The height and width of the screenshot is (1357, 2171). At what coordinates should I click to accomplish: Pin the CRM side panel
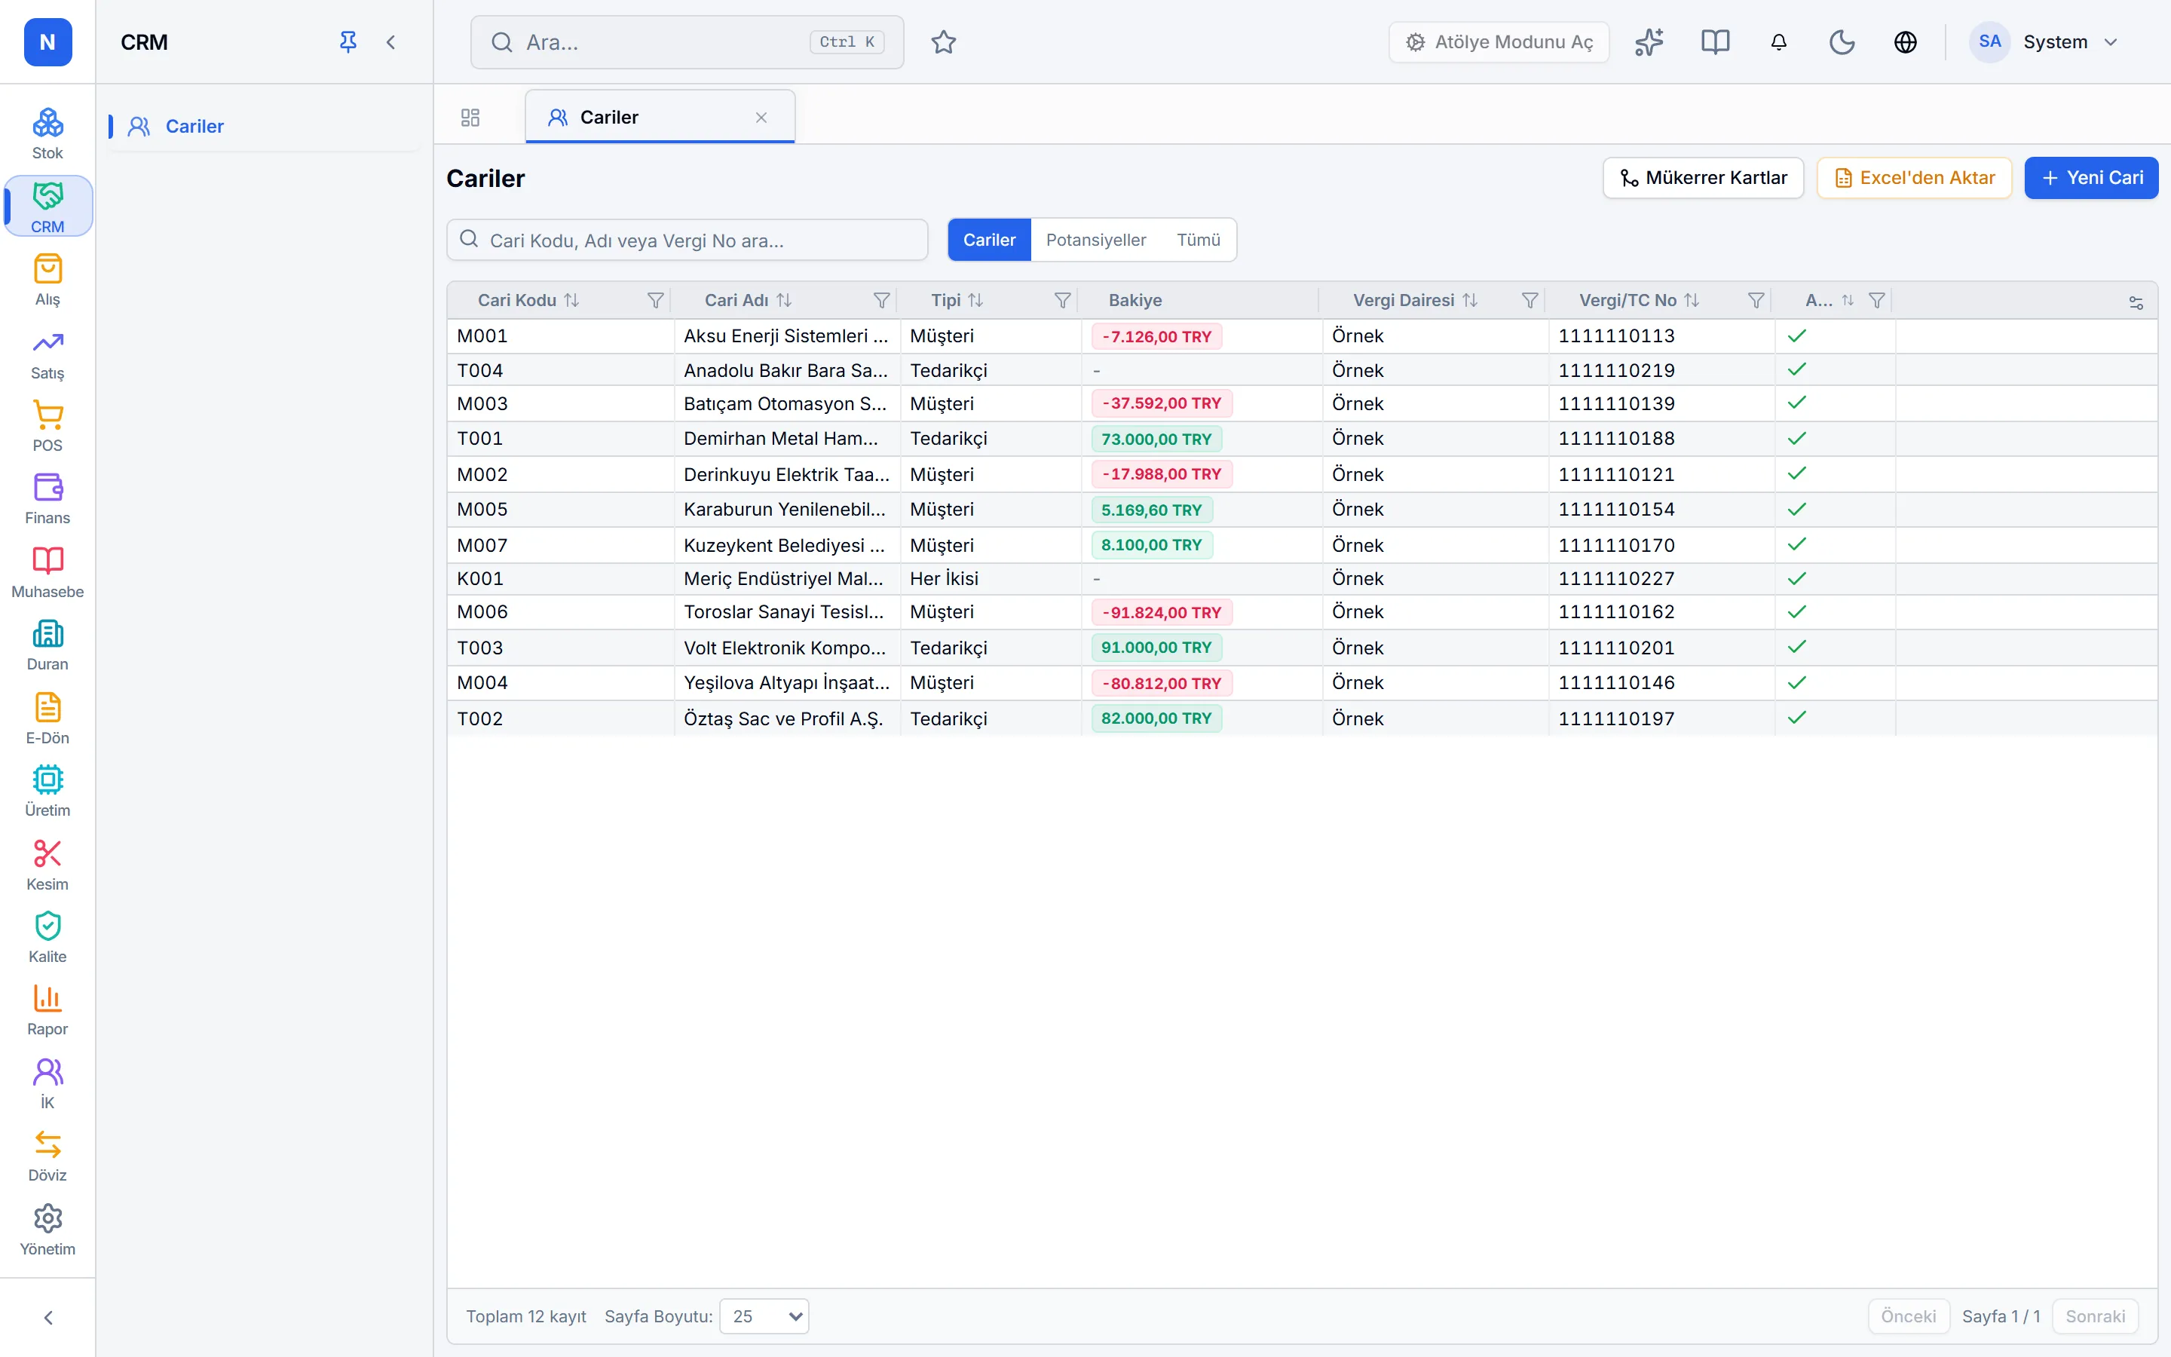348,42
